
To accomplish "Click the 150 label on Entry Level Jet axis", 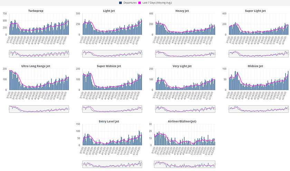I will (x=78, y=124).
